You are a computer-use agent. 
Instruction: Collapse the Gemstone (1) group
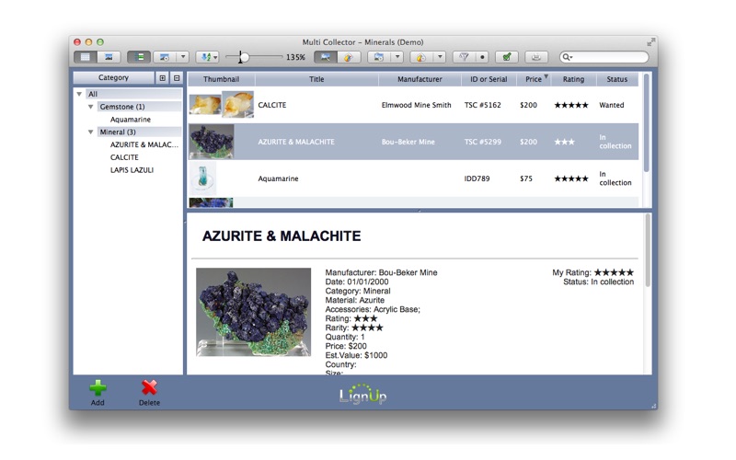[x=90, y=107]
